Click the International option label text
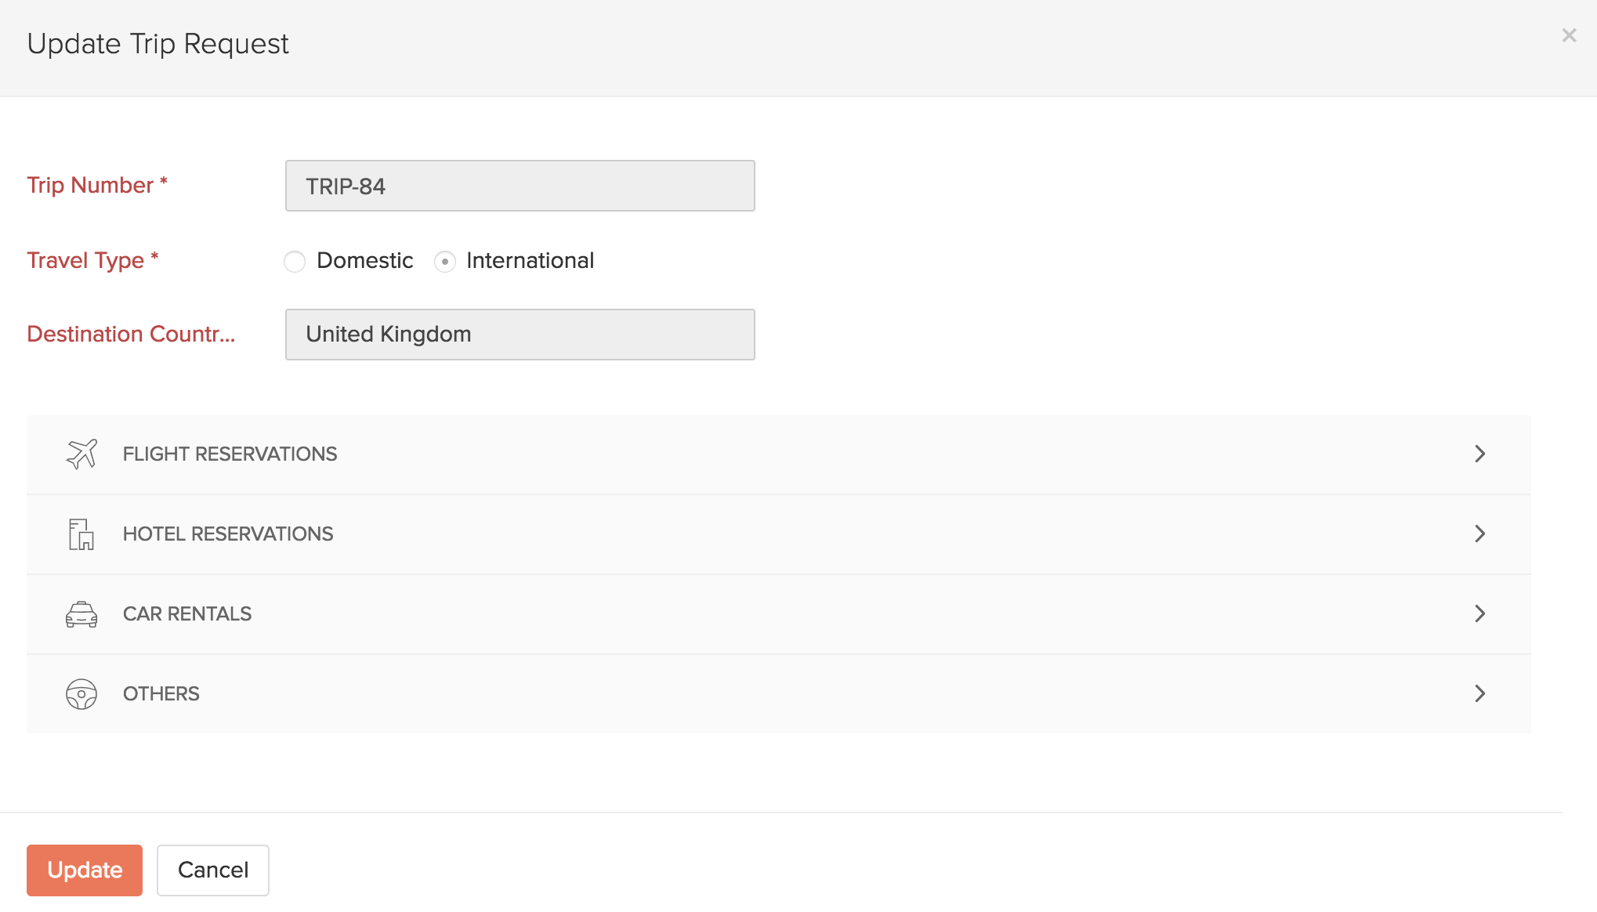This screenshot has width=1597, height=912. pos(530,261)
